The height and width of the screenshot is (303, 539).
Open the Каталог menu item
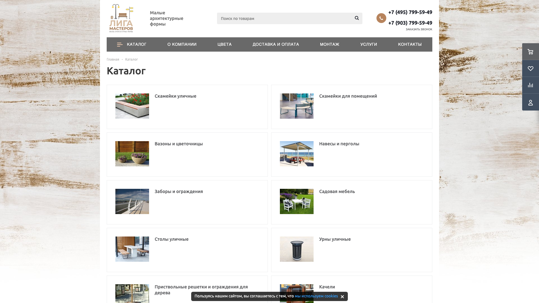(x=136, y=44)
